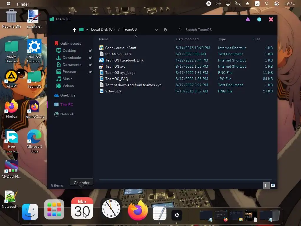
Task: Switch to details view layout
Action: coord(266,185)
